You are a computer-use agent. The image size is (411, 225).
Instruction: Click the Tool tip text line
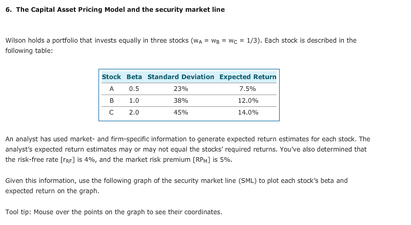pyautogui.click(x=114, y=212)
